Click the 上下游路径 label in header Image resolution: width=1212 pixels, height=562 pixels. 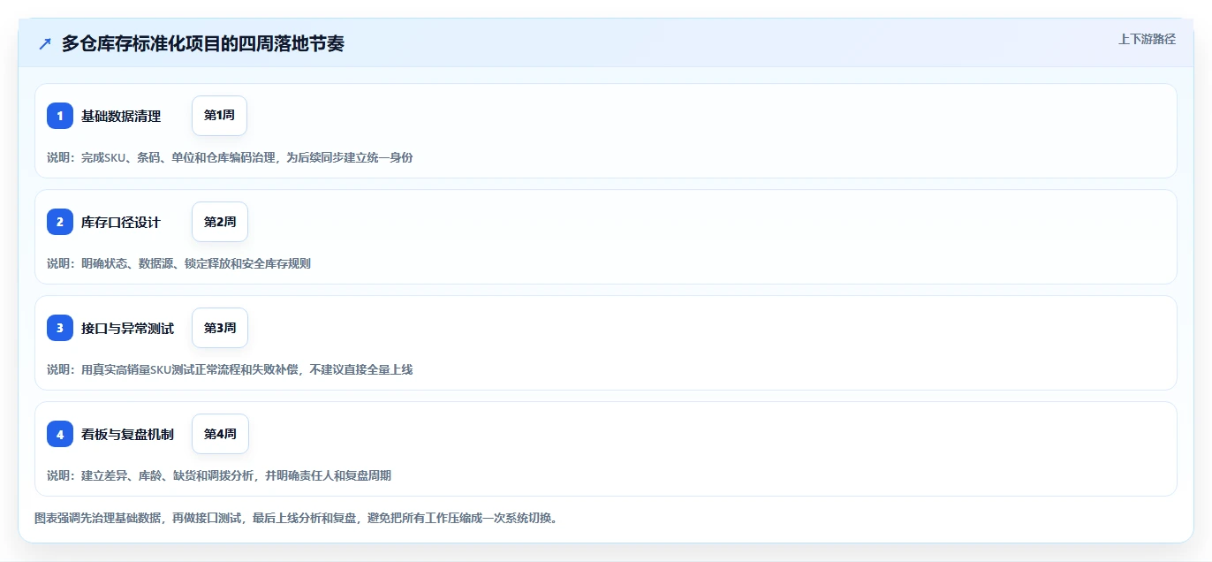(1147, 39)
